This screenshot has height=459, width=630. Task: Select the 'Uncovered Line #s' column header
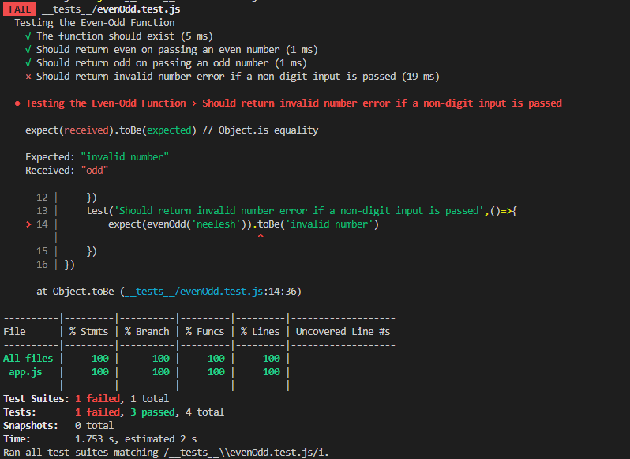(343, 332)
